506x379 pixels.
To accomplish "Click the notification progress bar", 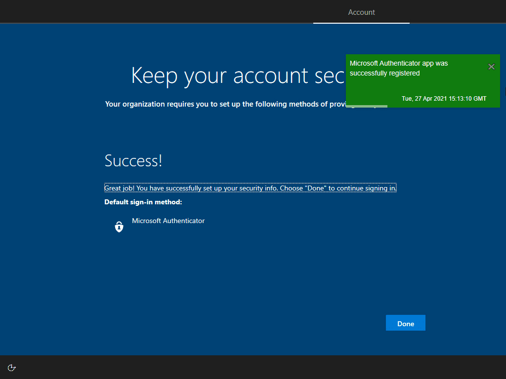I will pyautogui.click(x=367, y=106).
